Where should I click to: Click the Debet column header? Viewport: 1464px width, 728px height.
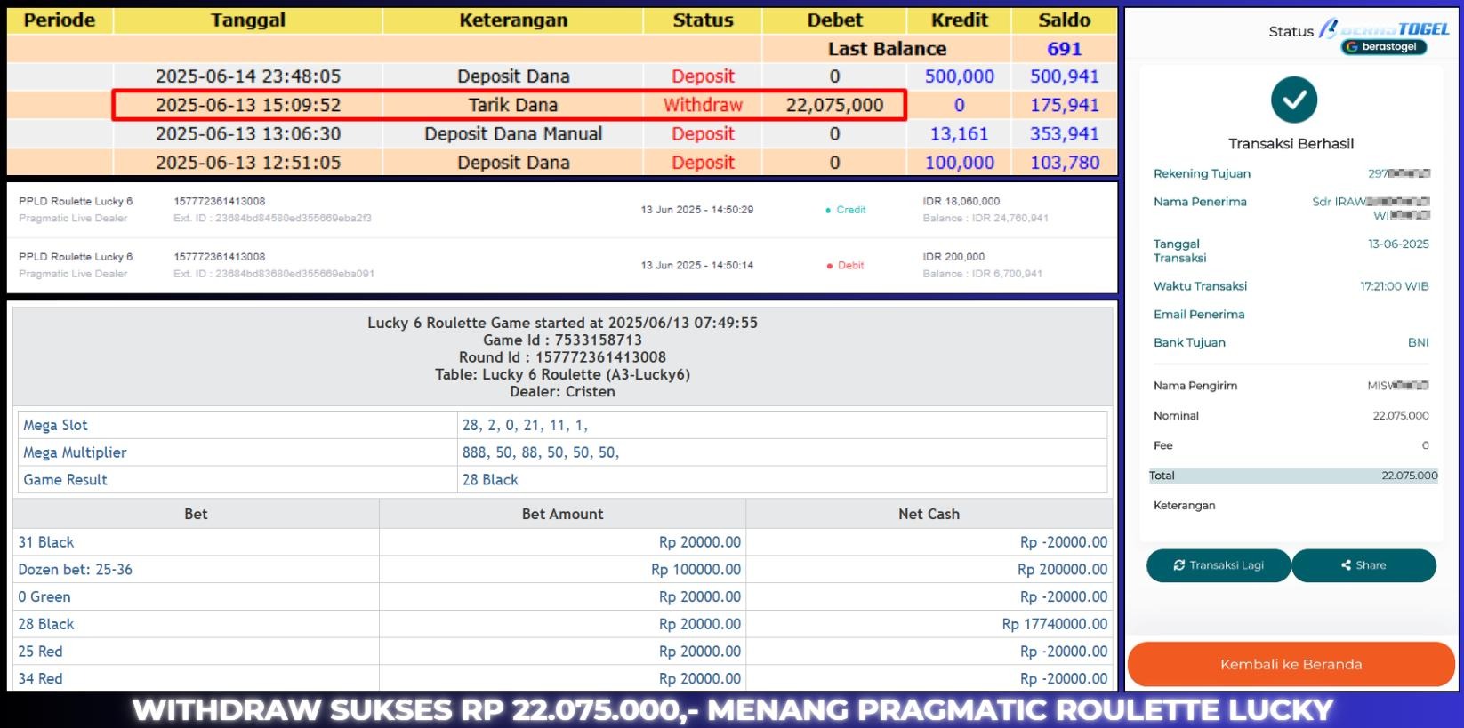click(834, 20)
